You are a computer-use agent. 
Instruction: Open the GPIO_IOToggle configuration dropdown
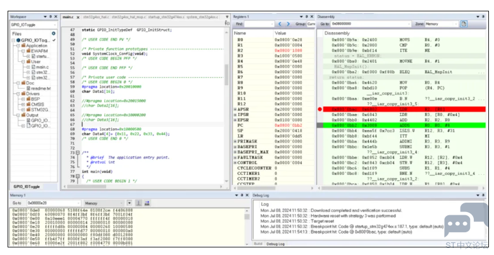tap(33, 25)
